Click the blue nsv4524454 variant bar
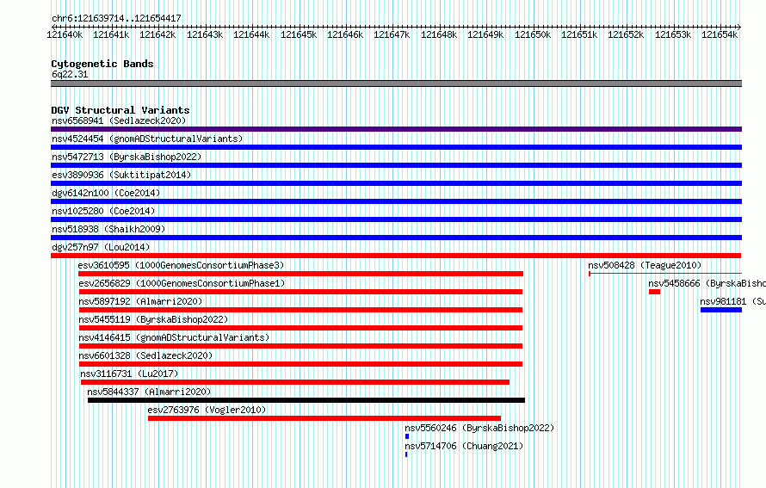Viewport: 766px width, 488px height. pyautogui.click(x=396, y=147)
